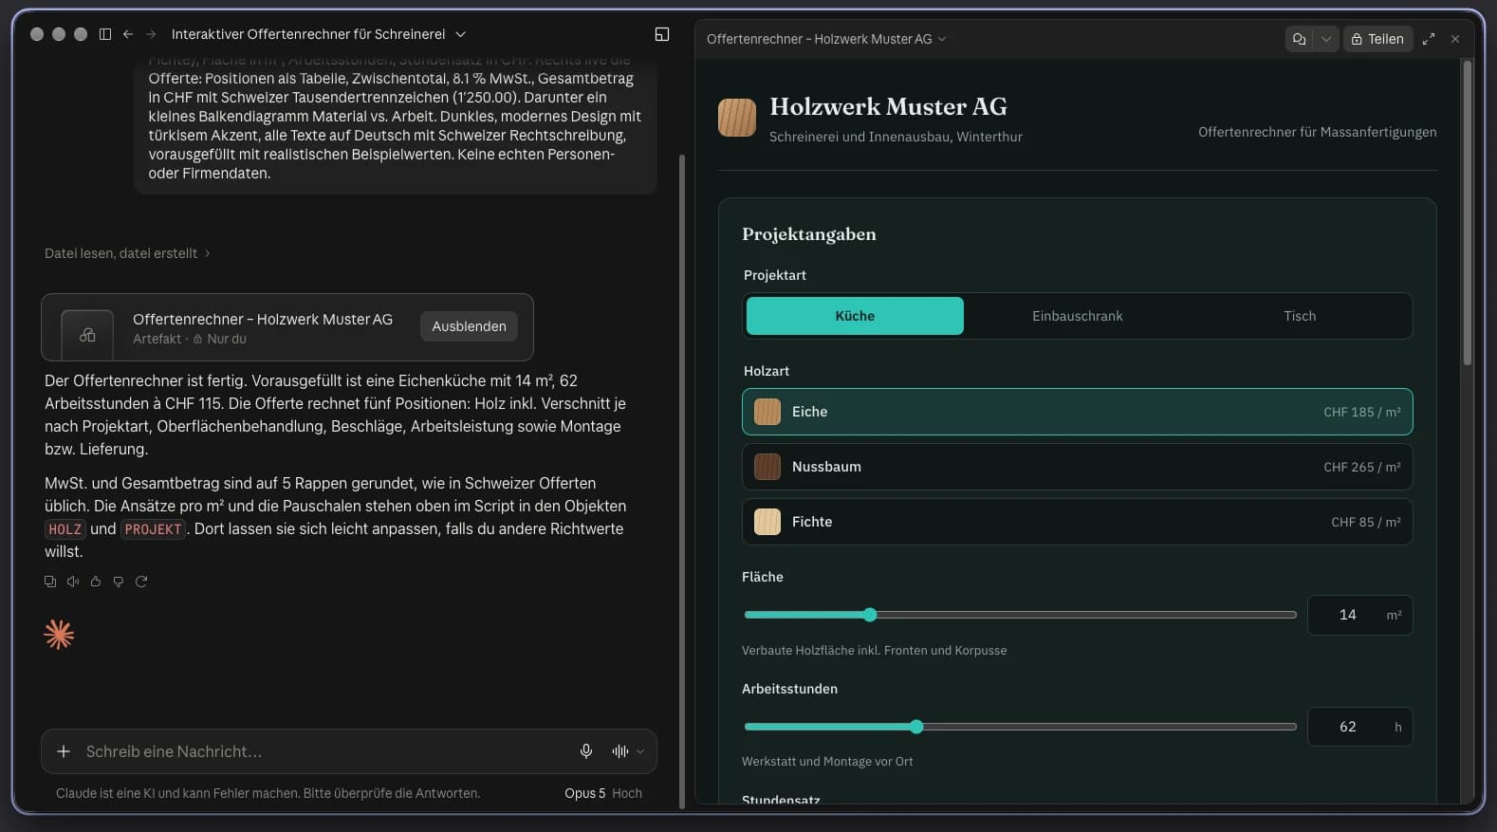Copy the assistant response

(x=50, y=582)
